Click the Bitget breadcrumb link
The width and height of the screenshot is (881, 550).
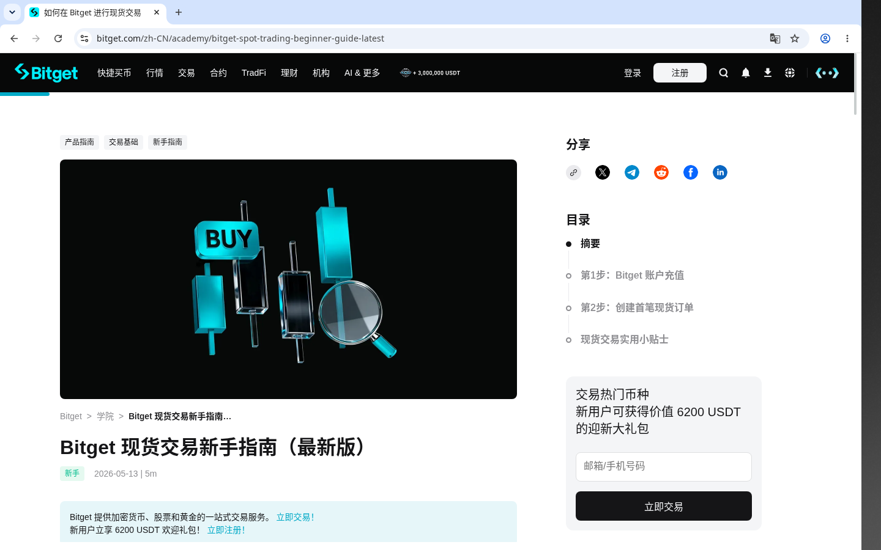(x=71, y=416)
